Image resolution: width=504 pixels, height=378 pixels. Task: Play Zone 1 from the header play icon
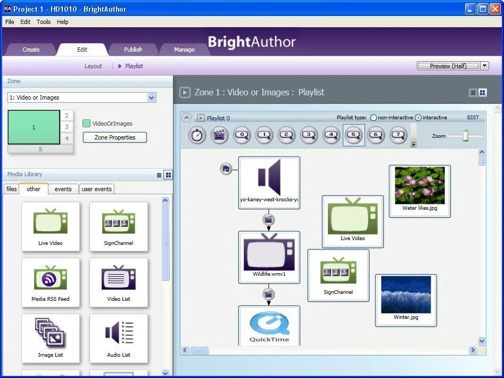(x=185, y=93)
